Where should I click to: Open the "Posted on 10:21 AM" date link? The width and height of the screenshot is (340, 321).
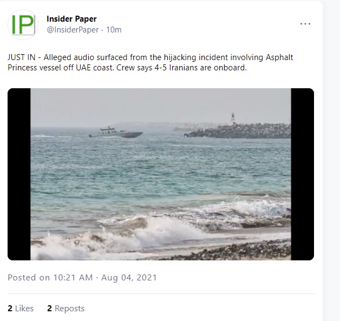50,278
